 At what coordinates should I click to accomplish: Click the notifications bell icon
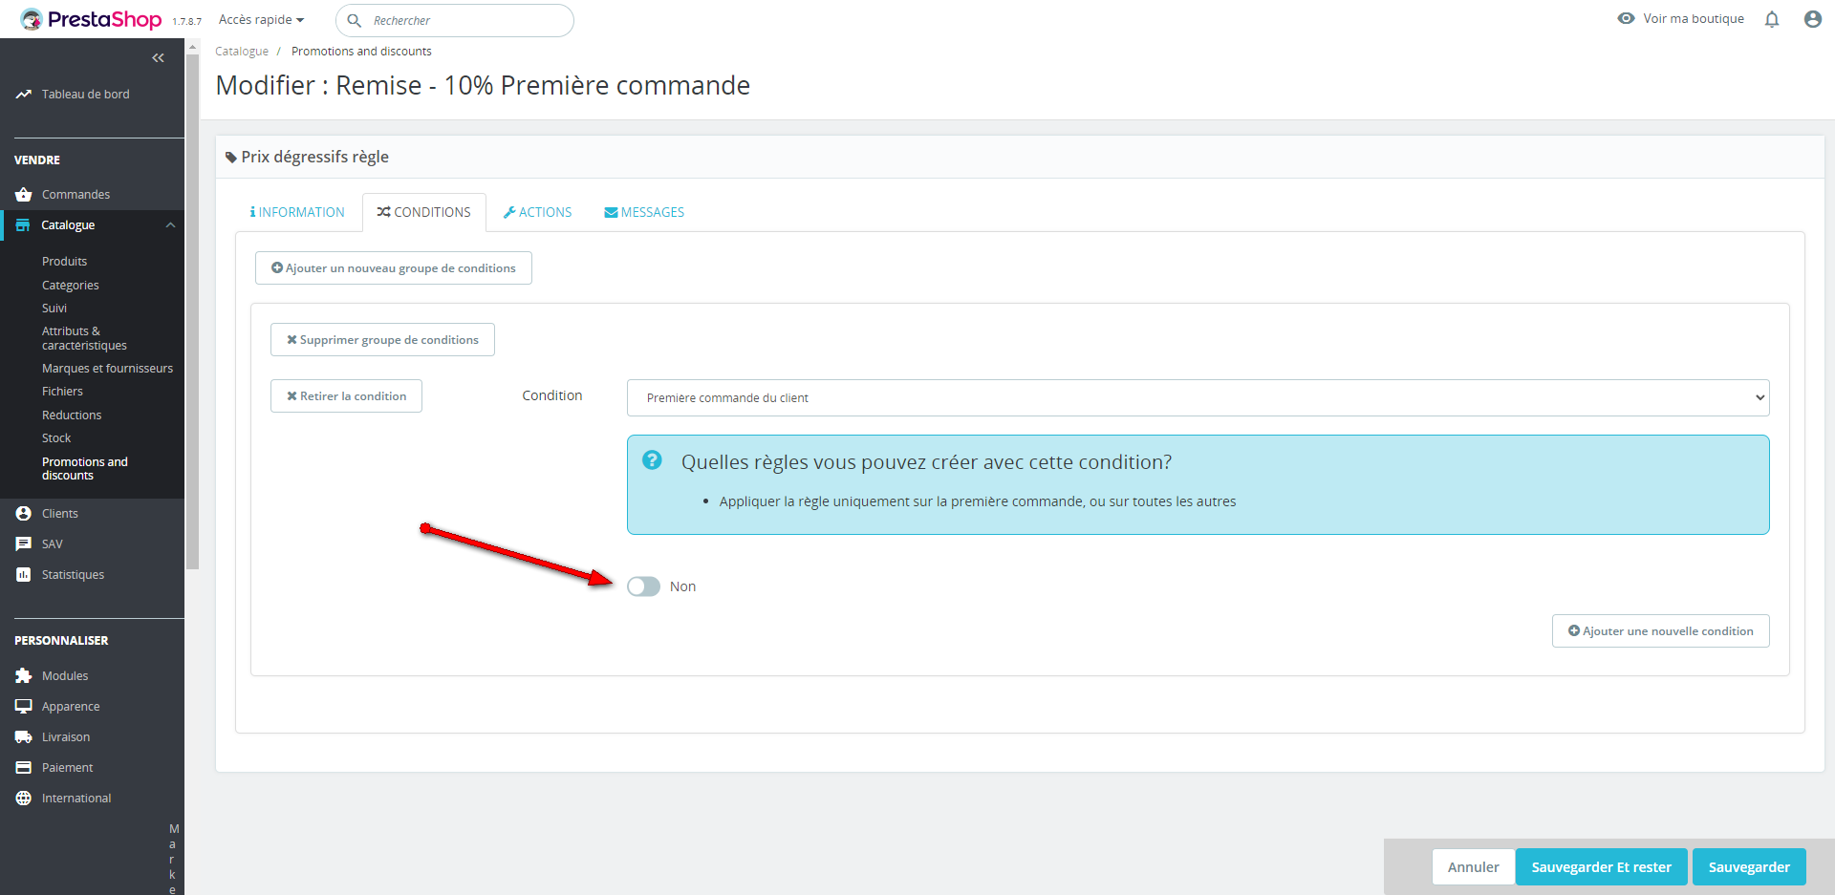click(x=1772, y=19)
